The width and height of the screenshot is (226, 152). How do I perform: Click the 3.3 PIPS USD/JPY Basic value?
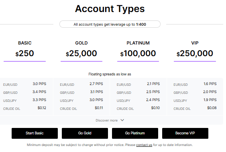pos(39,100)
